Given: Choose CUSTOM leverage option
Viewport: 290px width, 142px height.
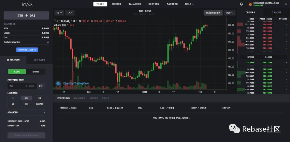Looking at the screenshot, I should click(39, 104).
